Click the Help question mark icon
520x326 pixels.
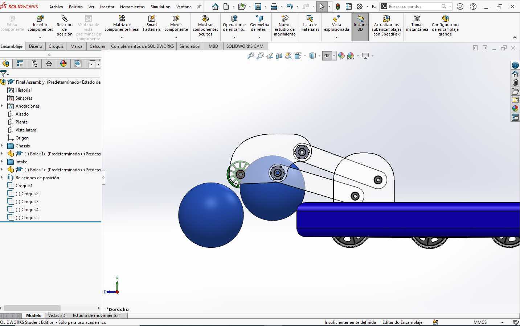[473, 7]
